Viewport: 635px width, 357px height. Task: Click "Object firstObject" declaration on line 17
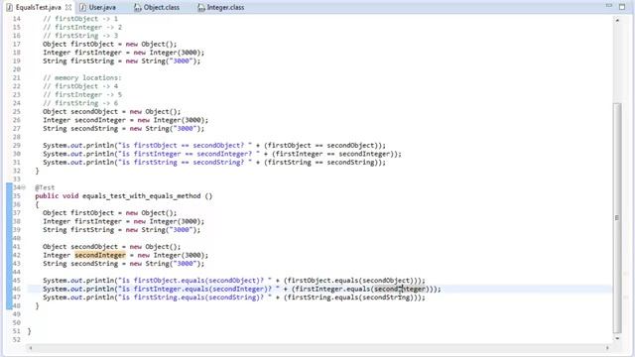[x=110, y=44]
